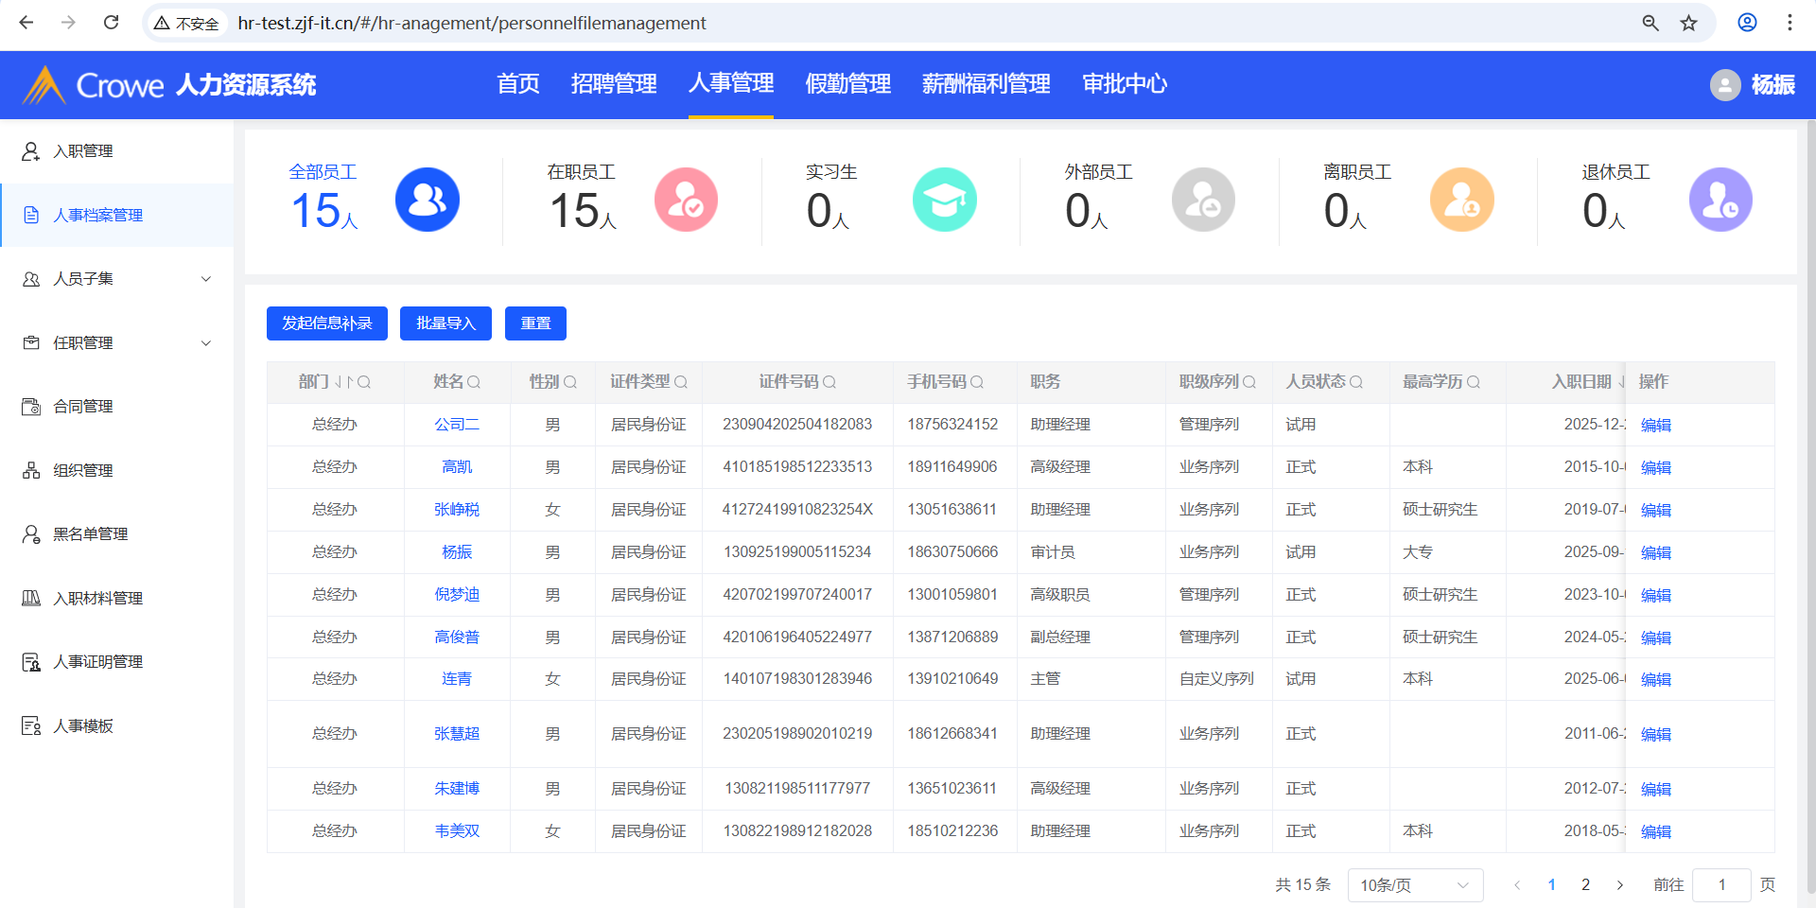
Task: Go to page 2 of results
Action: click(1585, 885)
